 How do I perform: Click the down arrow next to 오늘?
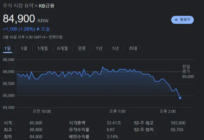click(x=38, y=29)
